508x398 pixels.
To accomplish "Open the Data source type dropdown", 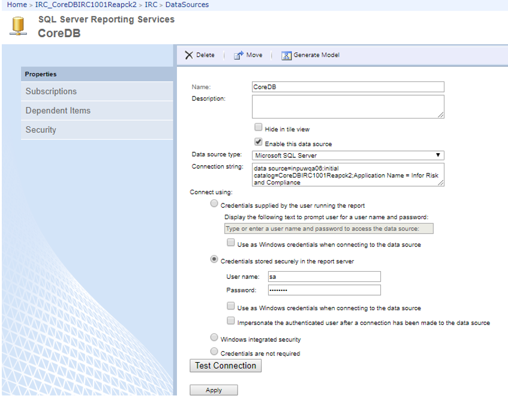I will pyautogui.click(x=348, y=155).
